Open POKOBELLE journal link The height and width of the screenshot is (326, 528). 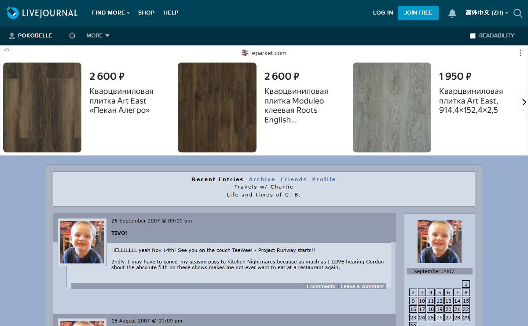click(x=35, y=36)
